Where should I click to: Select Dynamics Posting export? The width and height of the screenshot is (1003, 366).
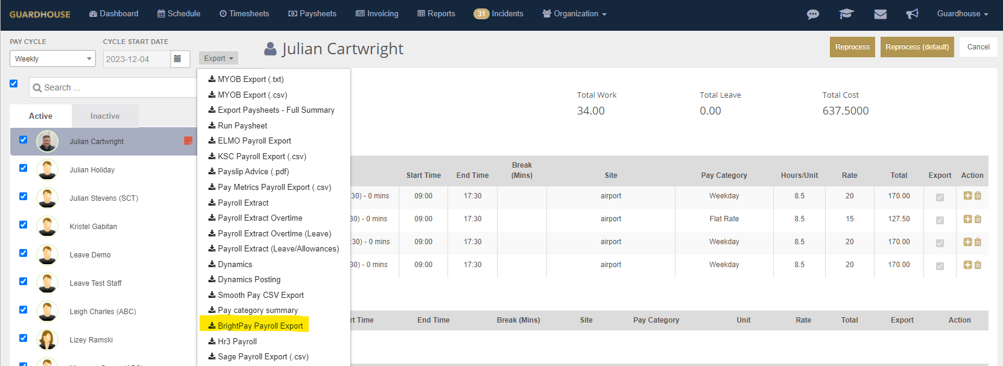coord(244,279)
